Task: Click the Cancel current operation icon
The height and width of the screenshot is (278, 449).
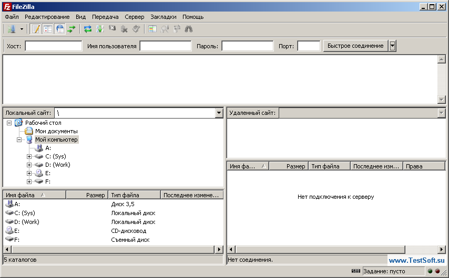Action: pos(112,29)
